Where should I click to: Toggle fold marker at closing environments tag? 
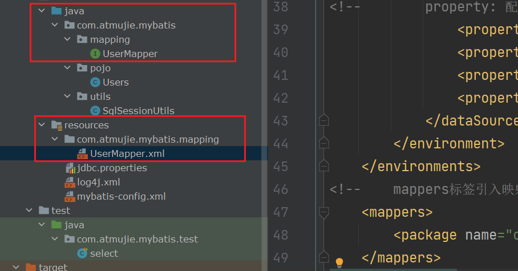323,167
